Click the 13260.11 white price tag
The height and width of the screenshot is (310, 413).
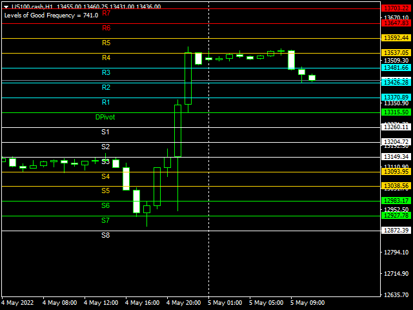(396, 127)
